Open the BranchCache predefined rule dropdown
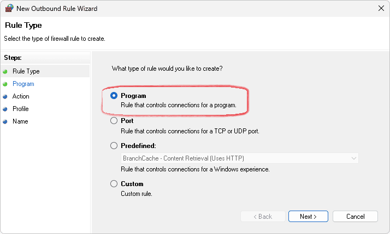390x234 pixels. (x=240, y=158)
